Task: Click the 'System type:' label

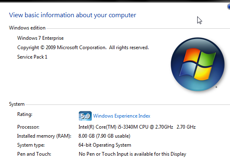Action: pyautogui.click(x=31, y=145)
